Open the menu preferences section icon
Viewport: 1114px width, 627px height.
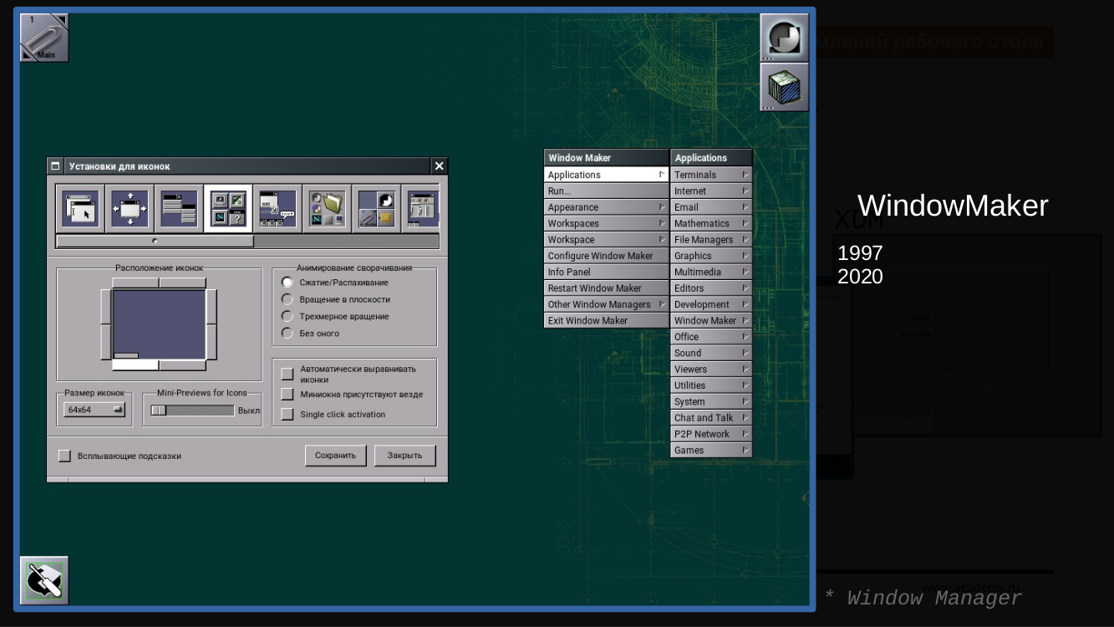[x=179, y=208]
